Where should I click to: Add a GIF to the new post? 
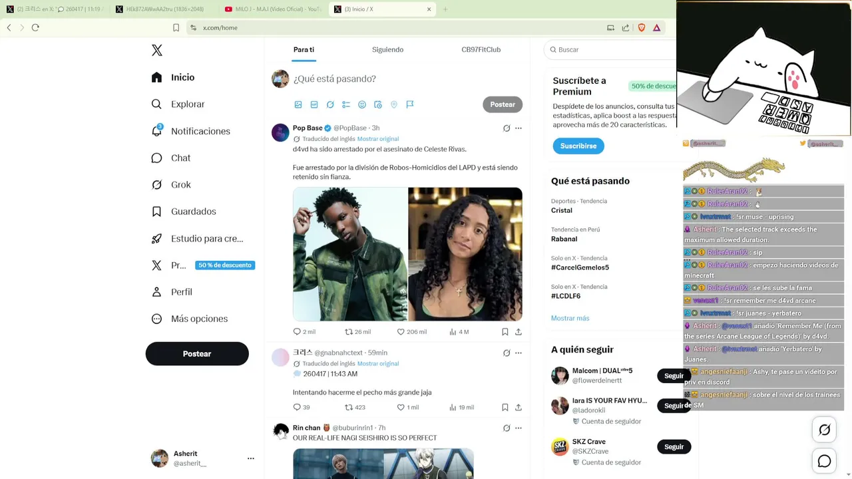pos(314,104)
